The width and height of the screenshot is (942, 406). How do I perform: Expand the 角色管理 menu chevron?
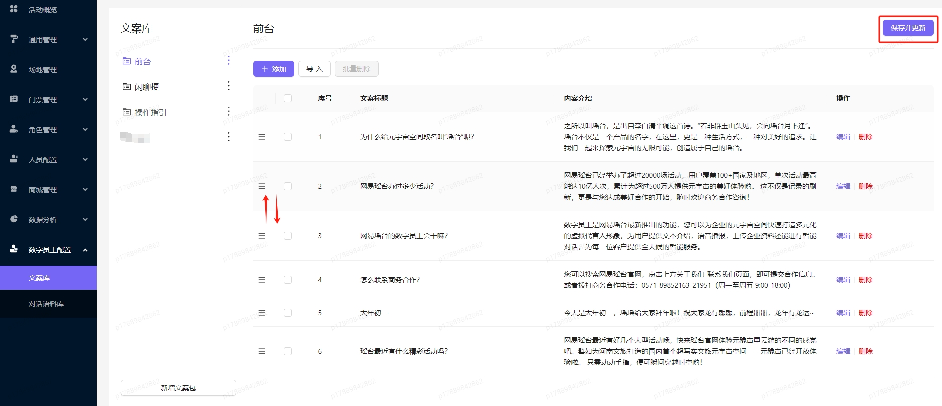pyautogui.click(x=85, y=129)
